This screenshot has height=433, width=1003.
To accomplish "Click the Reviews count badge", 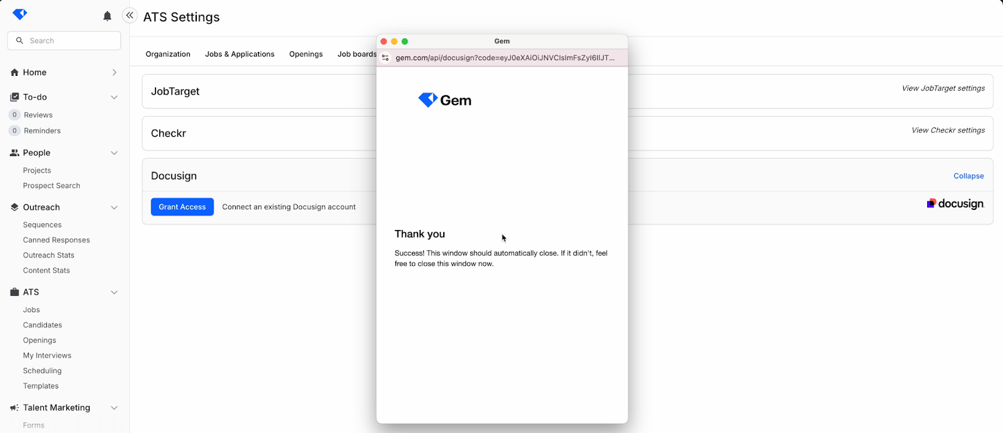I will [14, 115].
